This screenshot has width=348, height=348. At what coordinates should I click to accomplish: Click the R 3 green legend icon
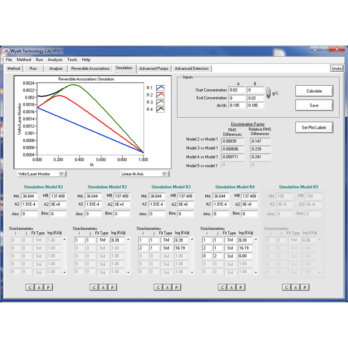click(160, 102)
